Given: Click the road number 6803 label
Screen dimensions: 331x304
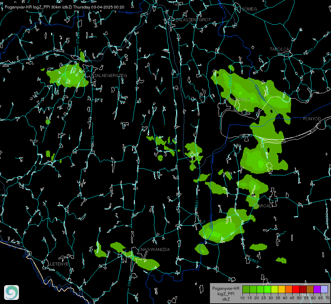Looking at the screenshot, I should [x=253, y=260].
